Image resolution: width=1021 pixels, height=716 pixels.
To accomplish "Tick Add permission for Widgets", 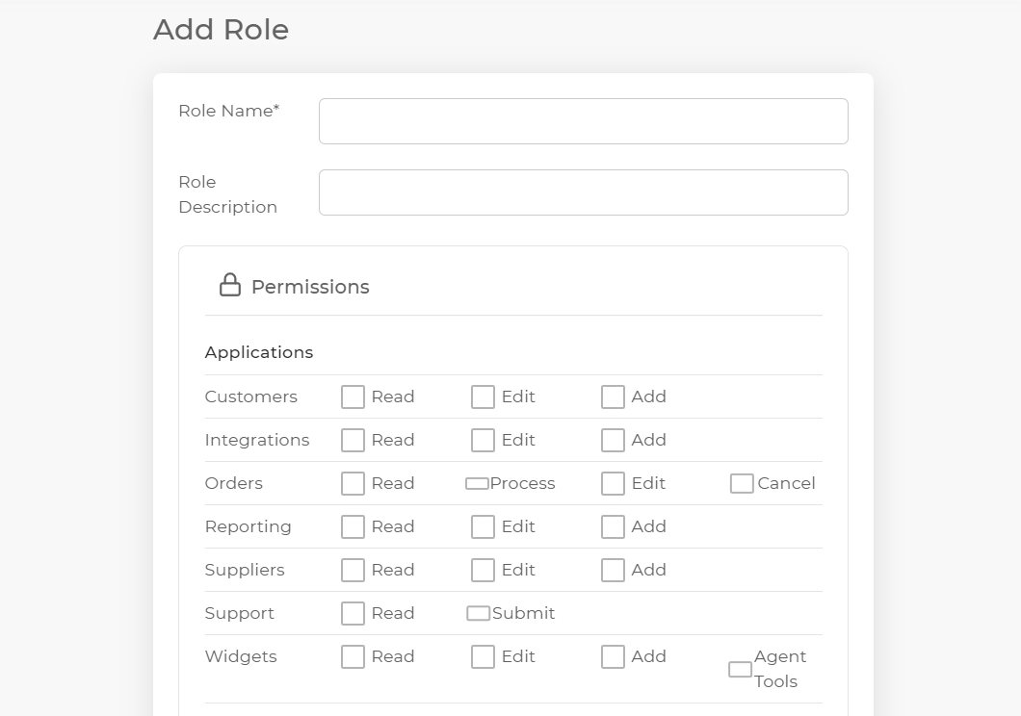I will 613,657.
